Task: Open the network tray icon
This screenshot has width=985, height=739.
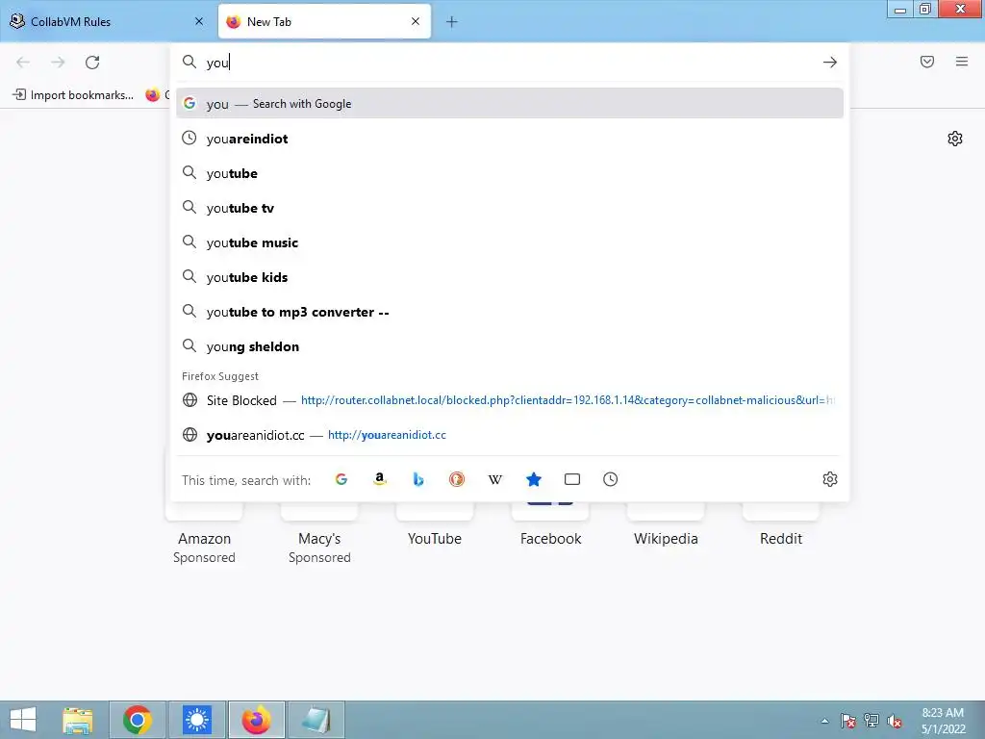Action: click(x=871, y=721)
